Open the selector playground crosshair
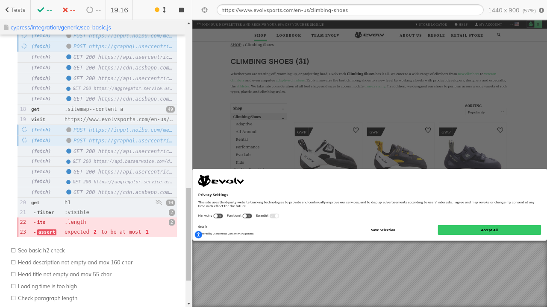This screenshot has height=307, width=547. tap(204, 10)
